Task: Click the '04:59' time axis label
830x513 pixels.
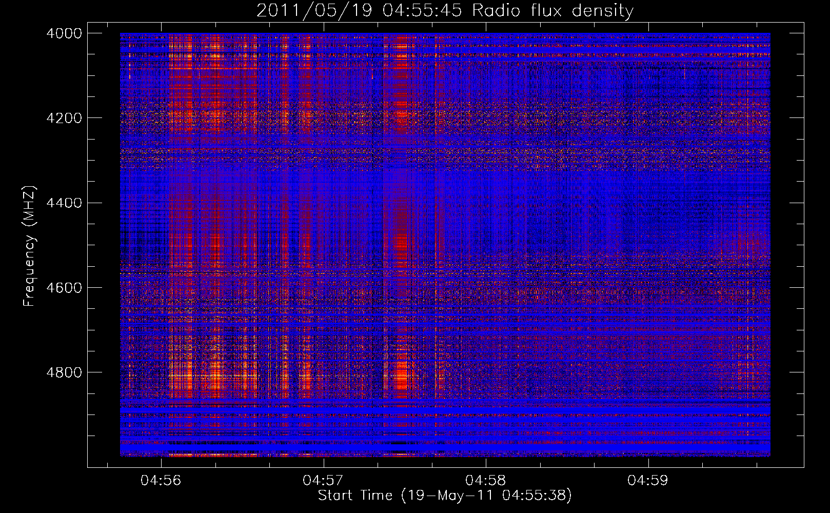Action: [648, 481]
